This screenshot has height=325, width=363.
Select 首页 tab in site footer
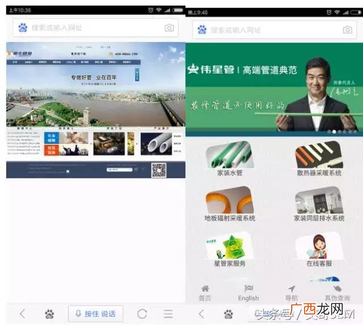pos(205,293)
